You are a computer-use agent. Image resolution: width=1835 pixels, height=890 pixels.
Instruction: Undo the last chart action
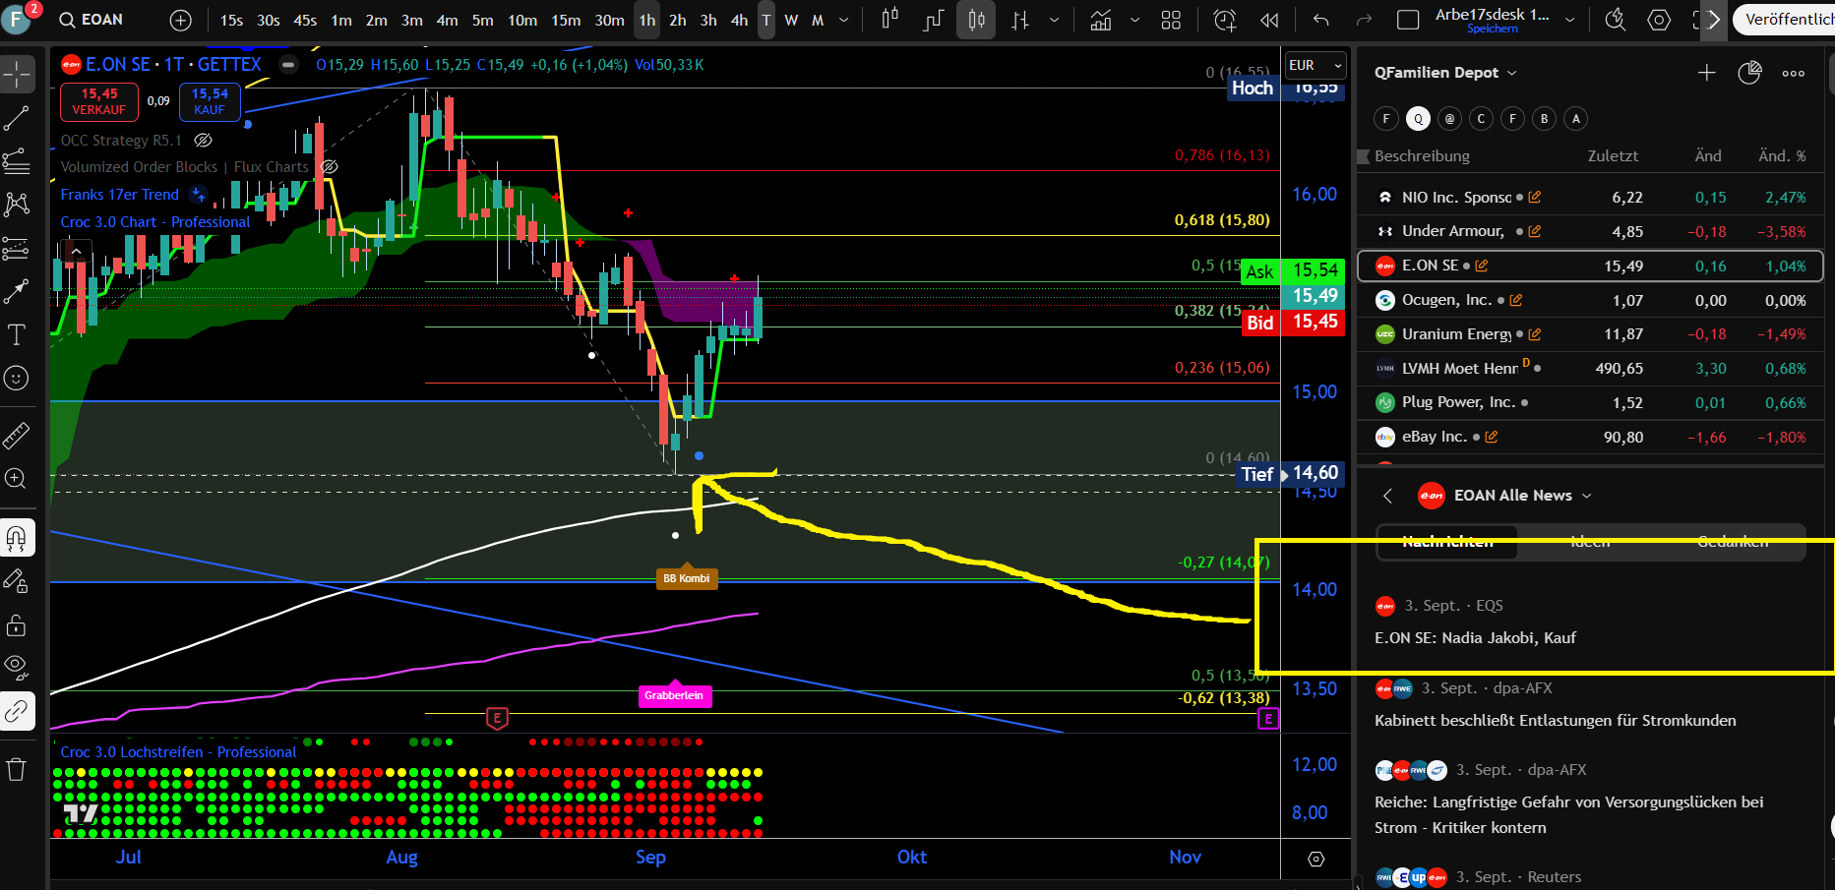coord(1320,20)
